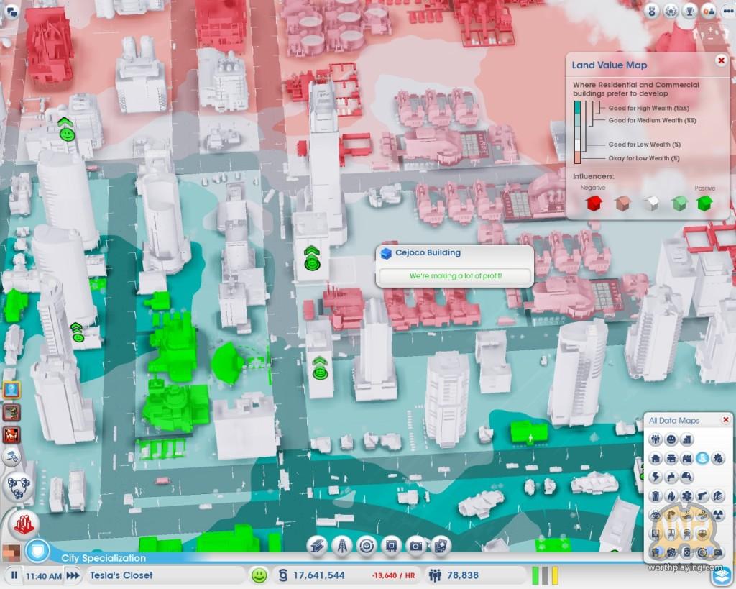The height and width of the screenshot is (589, 736).
Task: Select the Power data map icon
Action: point(655,477)
